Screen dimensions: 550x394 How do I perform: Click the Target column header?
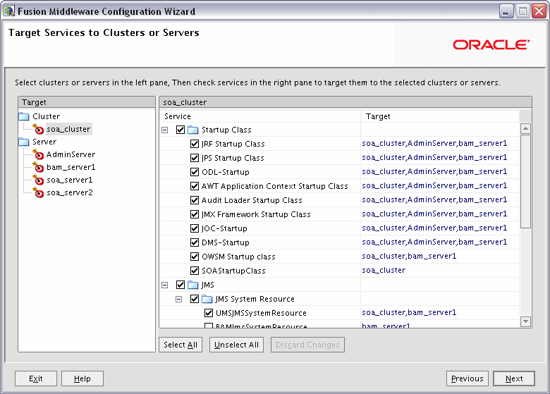pyautogui.click(x=440, y=116)
